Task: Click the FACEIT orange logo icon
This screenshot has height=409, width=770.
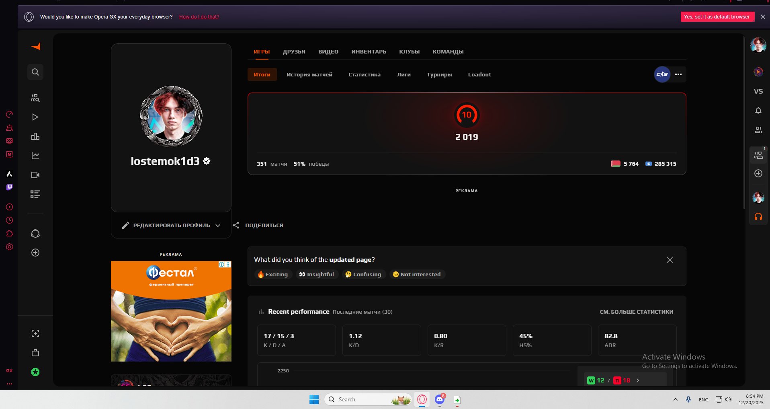Action: tap(35, 46)
